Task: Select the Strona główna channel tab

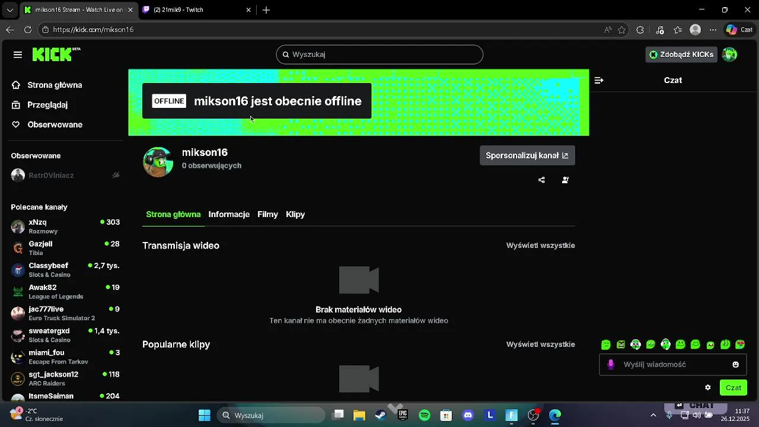Action: (x=173, y=214)
